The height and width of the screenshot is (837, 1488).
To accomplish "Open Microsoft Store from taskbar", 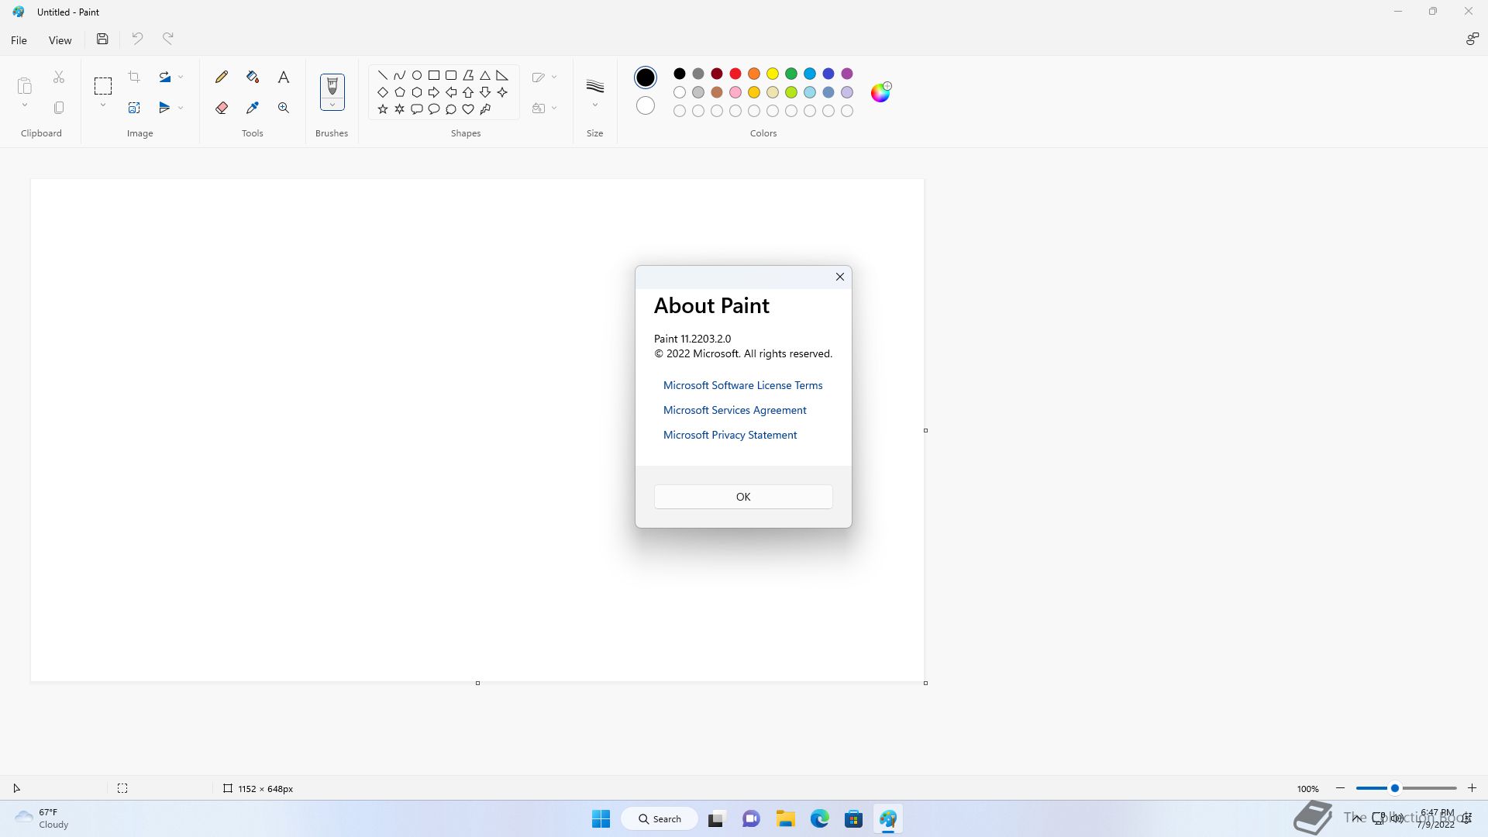I will [853, 818].
